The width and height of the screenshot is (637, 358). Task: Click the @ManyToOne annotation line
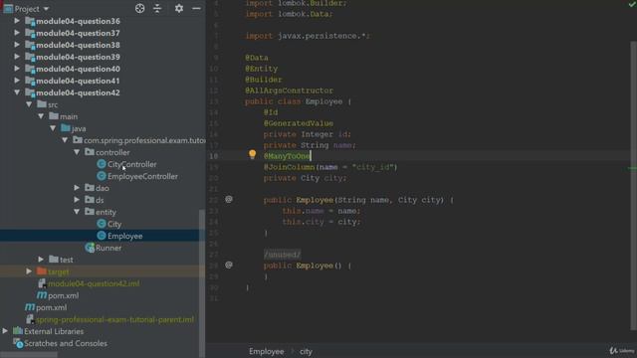(x=287, y=156)
